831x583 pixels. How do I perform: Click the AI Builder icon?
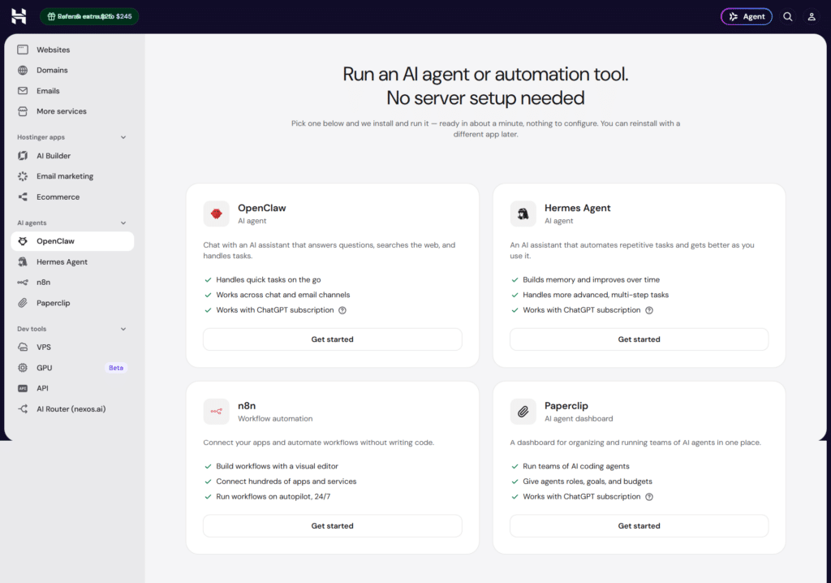point(23,155)
